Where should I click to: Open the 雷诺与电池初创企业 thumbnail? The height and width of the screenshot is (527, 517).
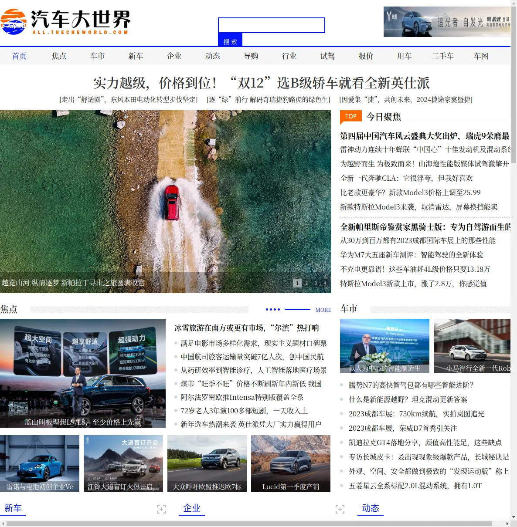pyautogui.click(x=40, y=463)
